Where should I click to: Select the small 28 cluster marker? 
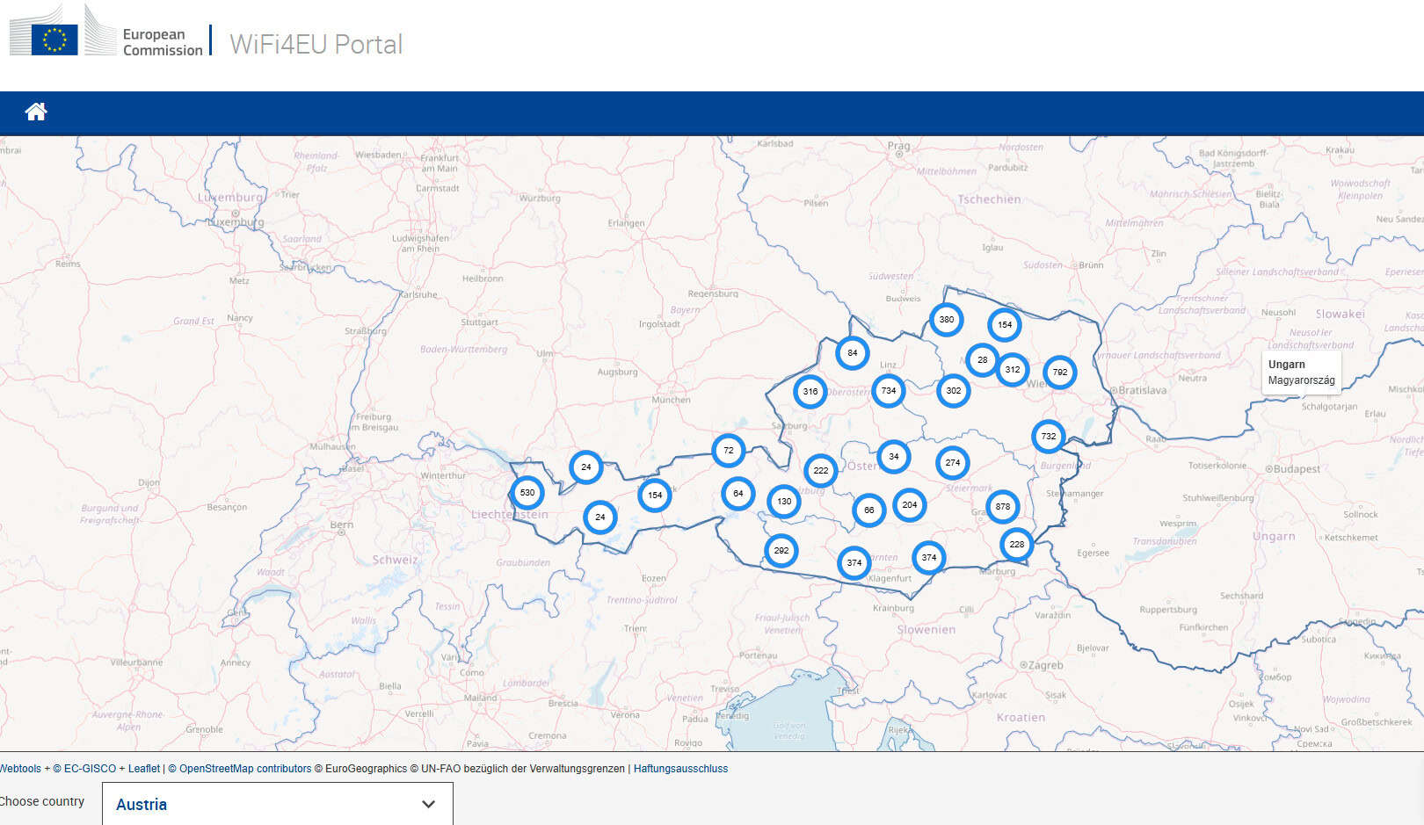point(983,360)
